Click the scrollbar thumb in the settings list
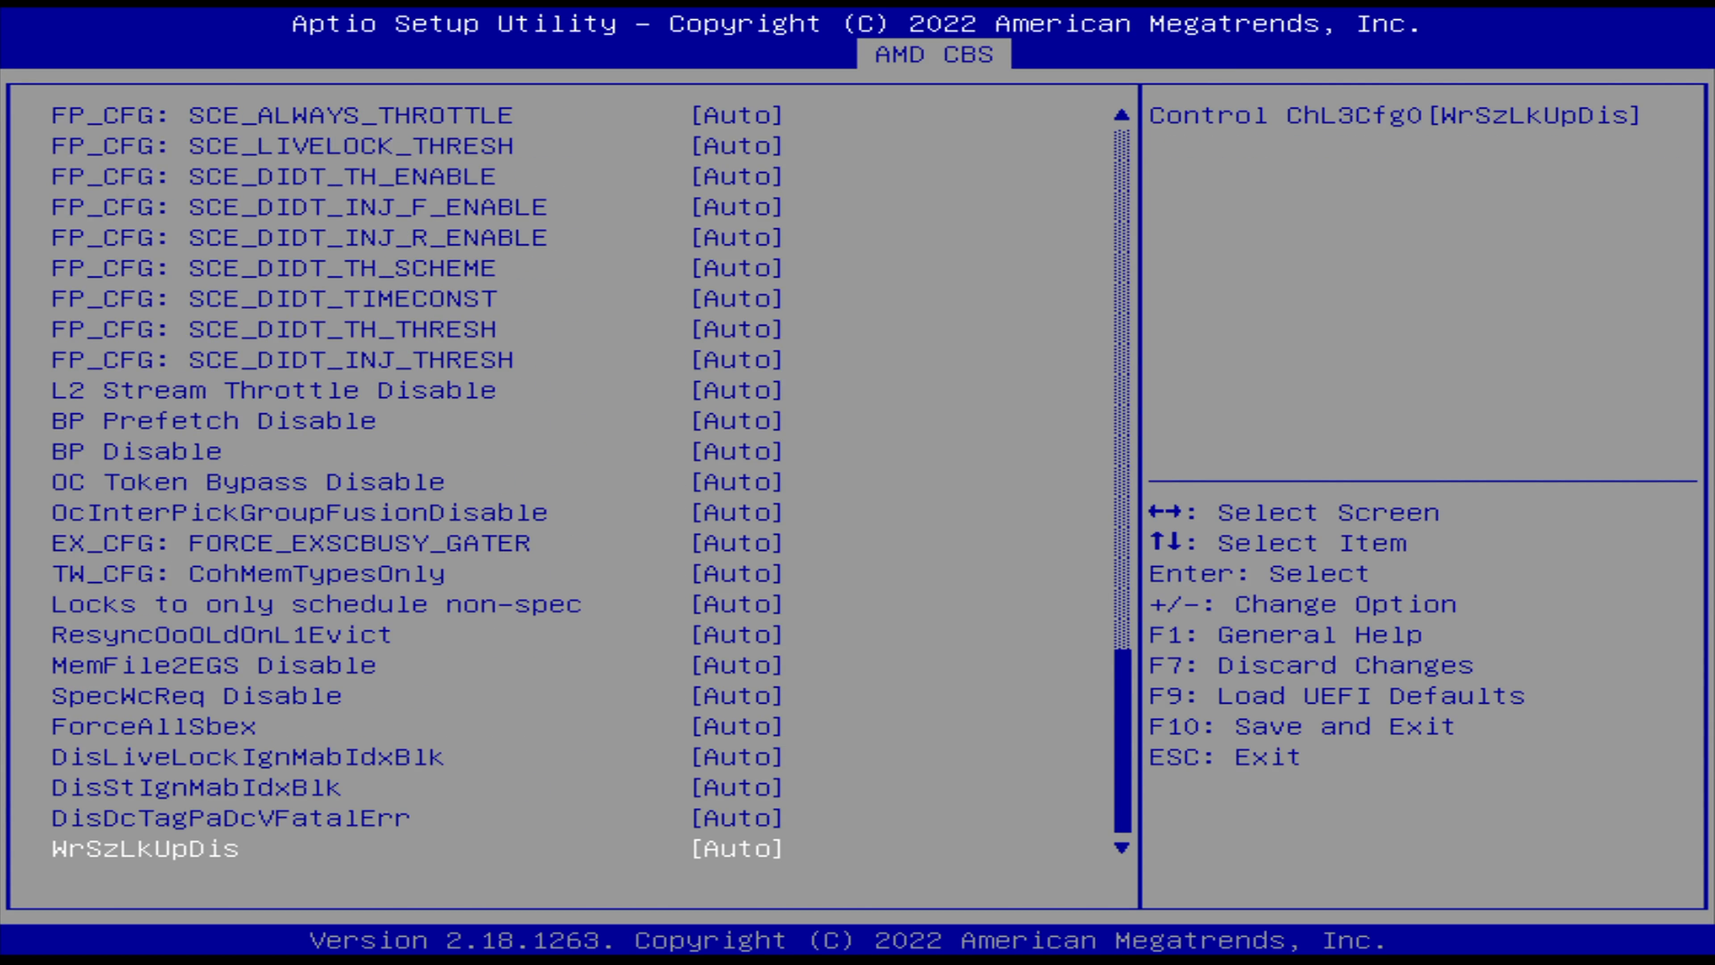 click(x=1122, y=741)
